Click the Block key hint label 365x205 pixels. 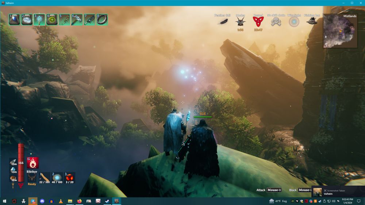pos(293,190)
